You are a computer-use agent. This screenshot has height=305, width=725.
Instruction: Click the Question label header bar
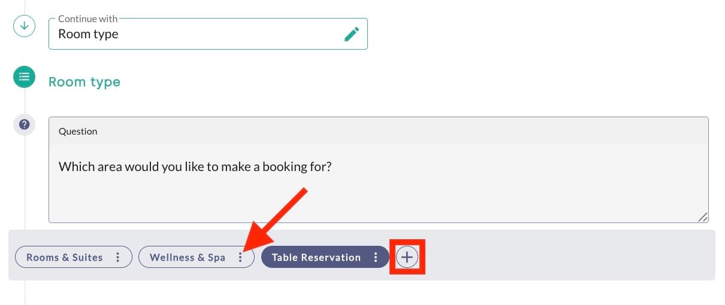tap(379, 131)
